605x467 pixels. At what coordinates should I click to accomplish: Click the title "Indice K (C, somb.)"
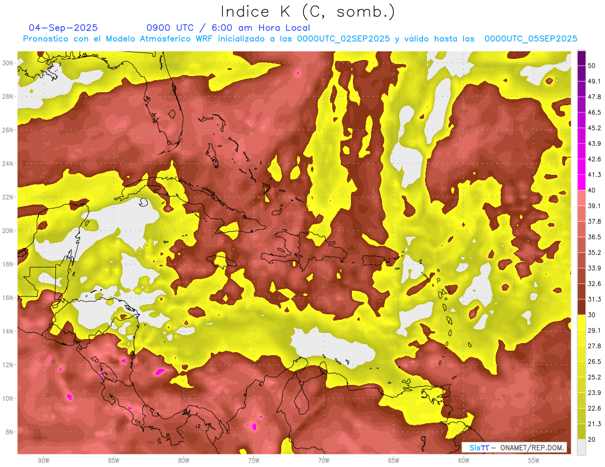point(308,12)
